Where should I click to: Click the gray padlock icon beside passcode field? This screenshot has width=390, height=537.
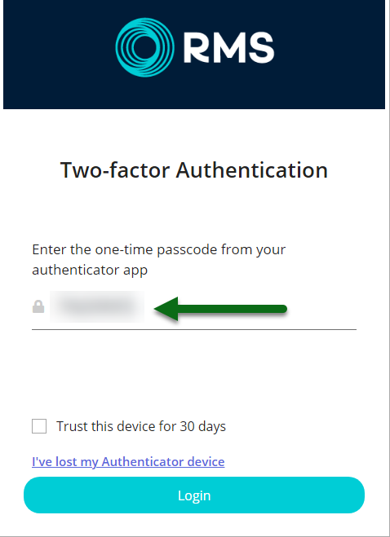click(38, 306)
